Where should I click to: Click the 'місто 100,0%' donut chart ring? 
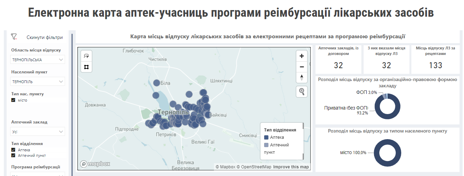(x=378, y=152)
